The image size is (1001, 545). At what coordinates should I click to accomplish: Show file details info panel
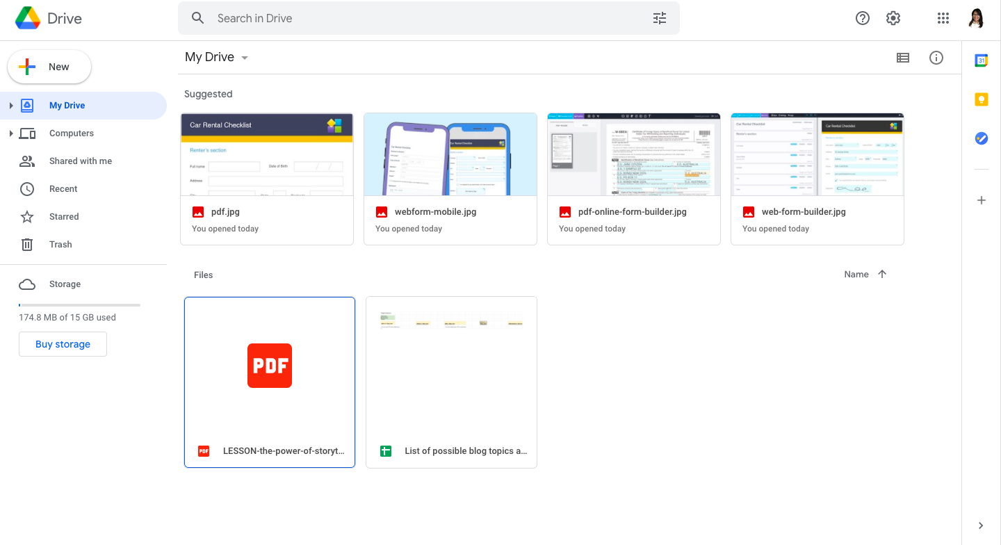[936, 58]
